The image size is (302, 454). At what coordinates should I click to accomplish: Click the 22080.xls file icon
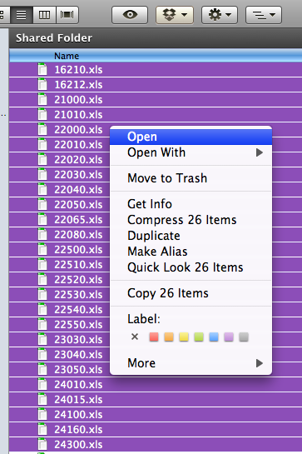point(42,235)
